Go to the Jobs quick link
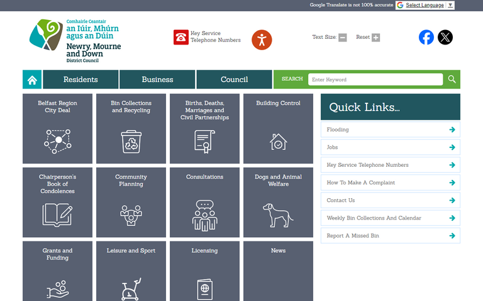 pyautogui.click(x=390, y=147)
